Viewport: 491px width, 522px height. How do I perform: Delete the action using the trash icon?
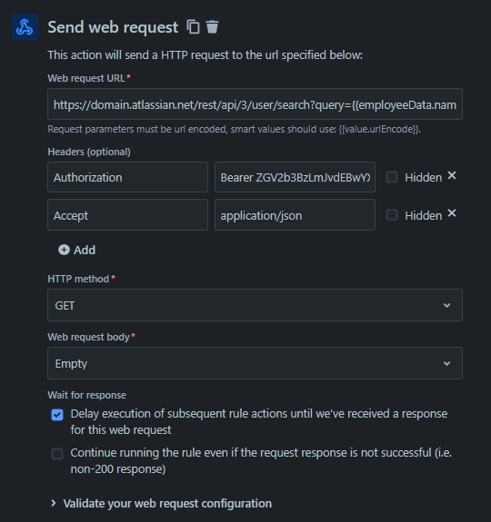tap(213, 27)
